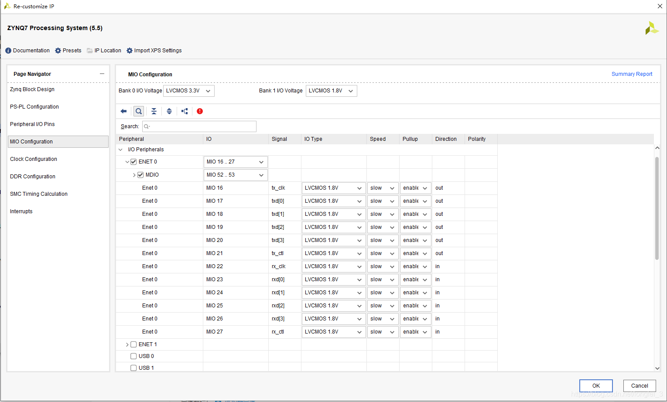Screen dimensions: 667x402
Task: Open DDR Configuration page
Action: (33, 177)
